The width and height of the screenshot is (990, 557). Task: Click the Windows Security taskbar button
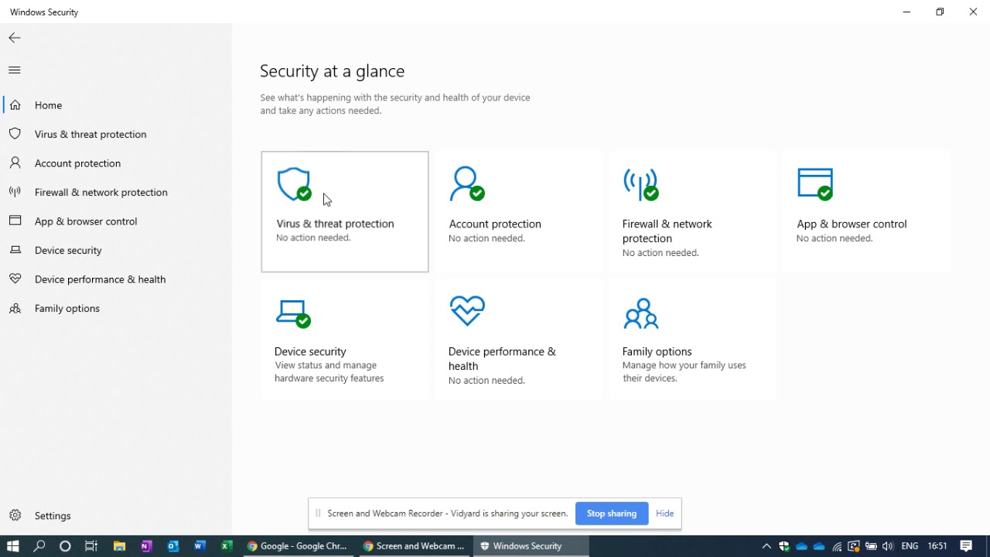click(531, 546)
